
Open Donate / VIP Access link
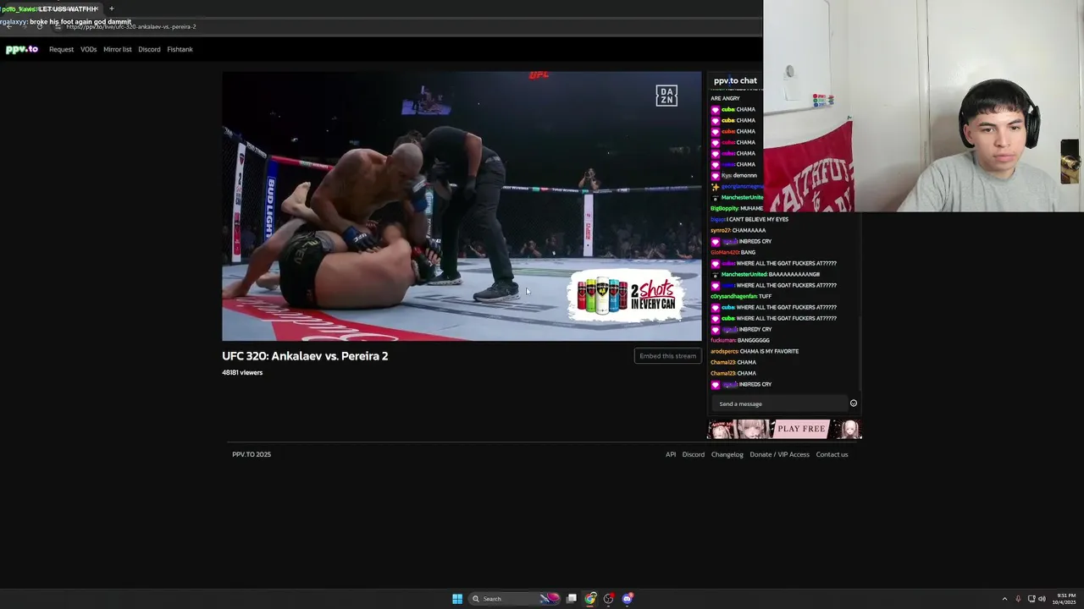pos(779,454)
